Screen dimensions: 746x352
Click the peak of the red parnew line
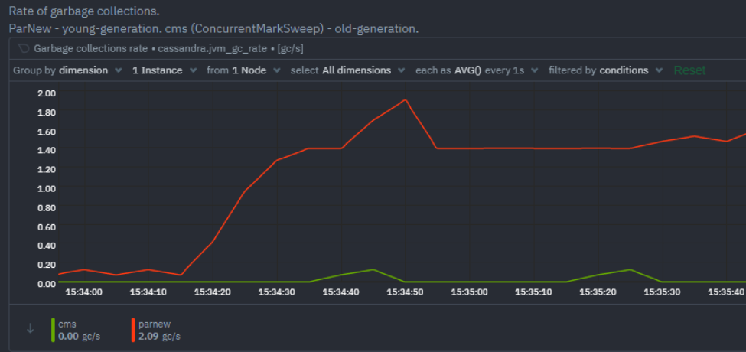tap(405, 100)
